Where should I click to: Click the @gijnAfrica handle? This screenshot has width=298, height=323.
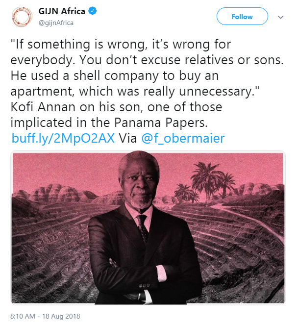pyautogui.click(x=58, y=23)
